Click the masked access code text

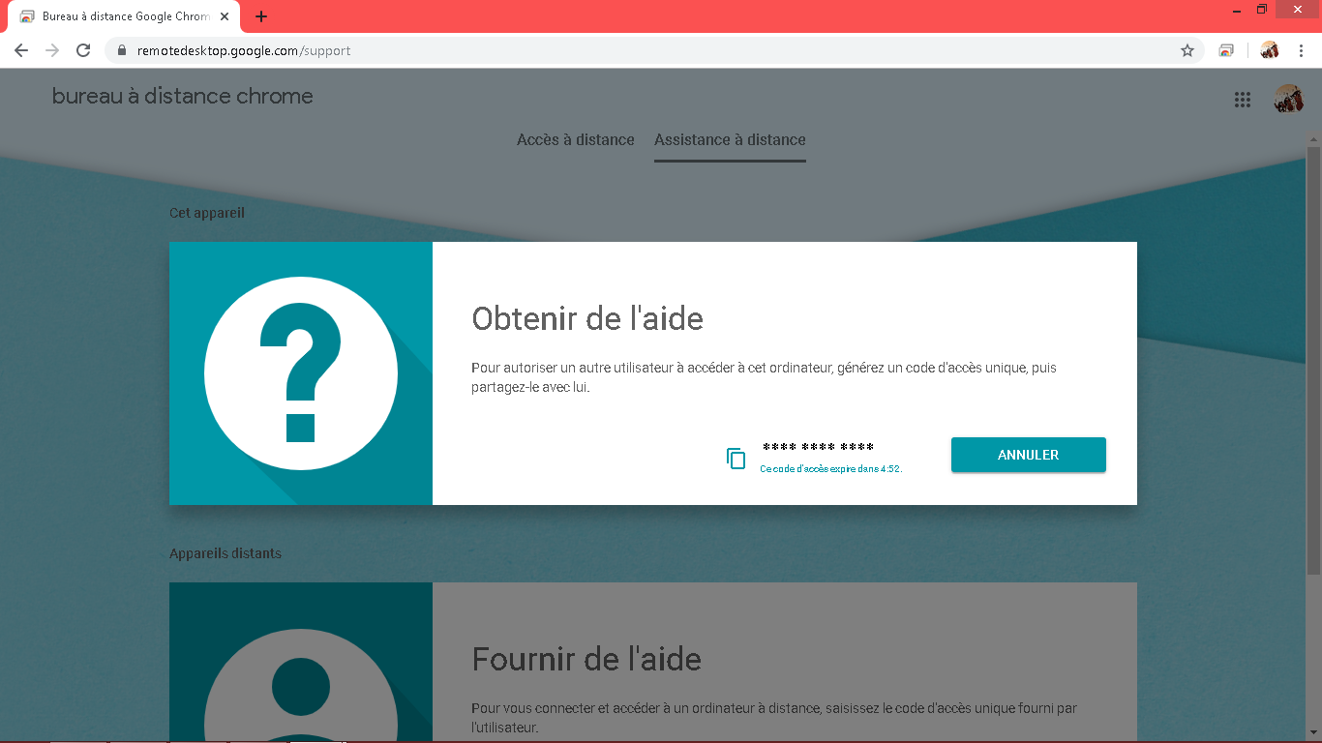(x=818, y=448)
